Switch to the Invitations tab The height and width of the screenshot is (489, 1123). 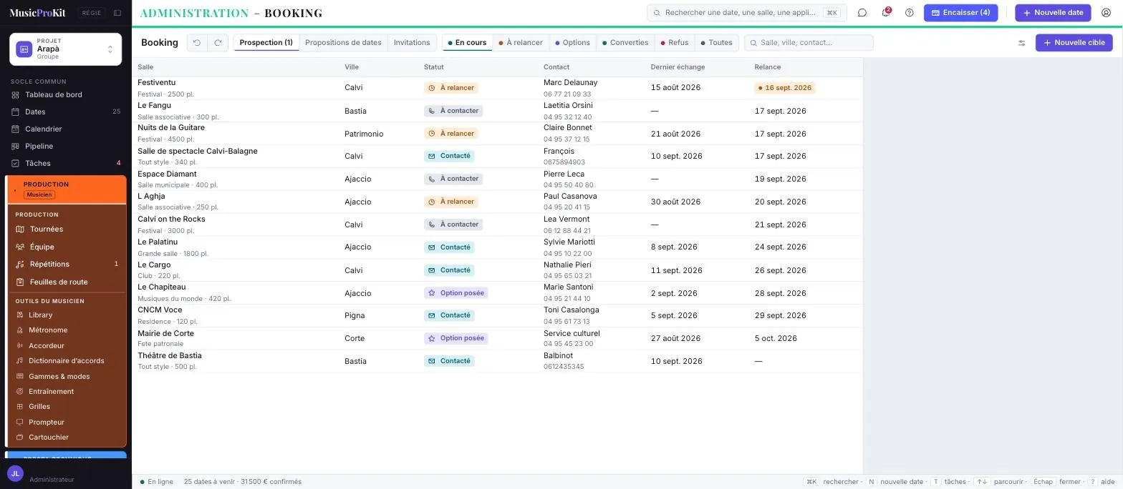click(412, 43)
